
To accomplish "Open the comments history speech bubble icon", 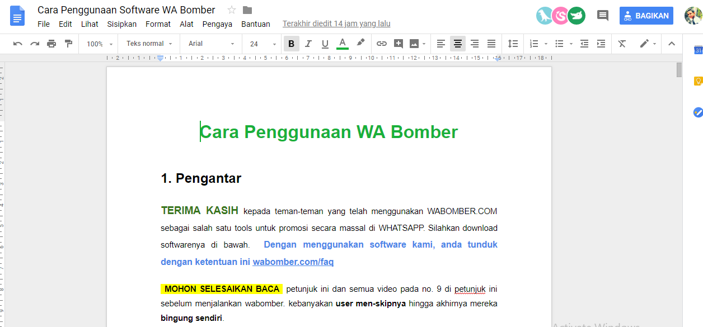I will pos(603,16).
